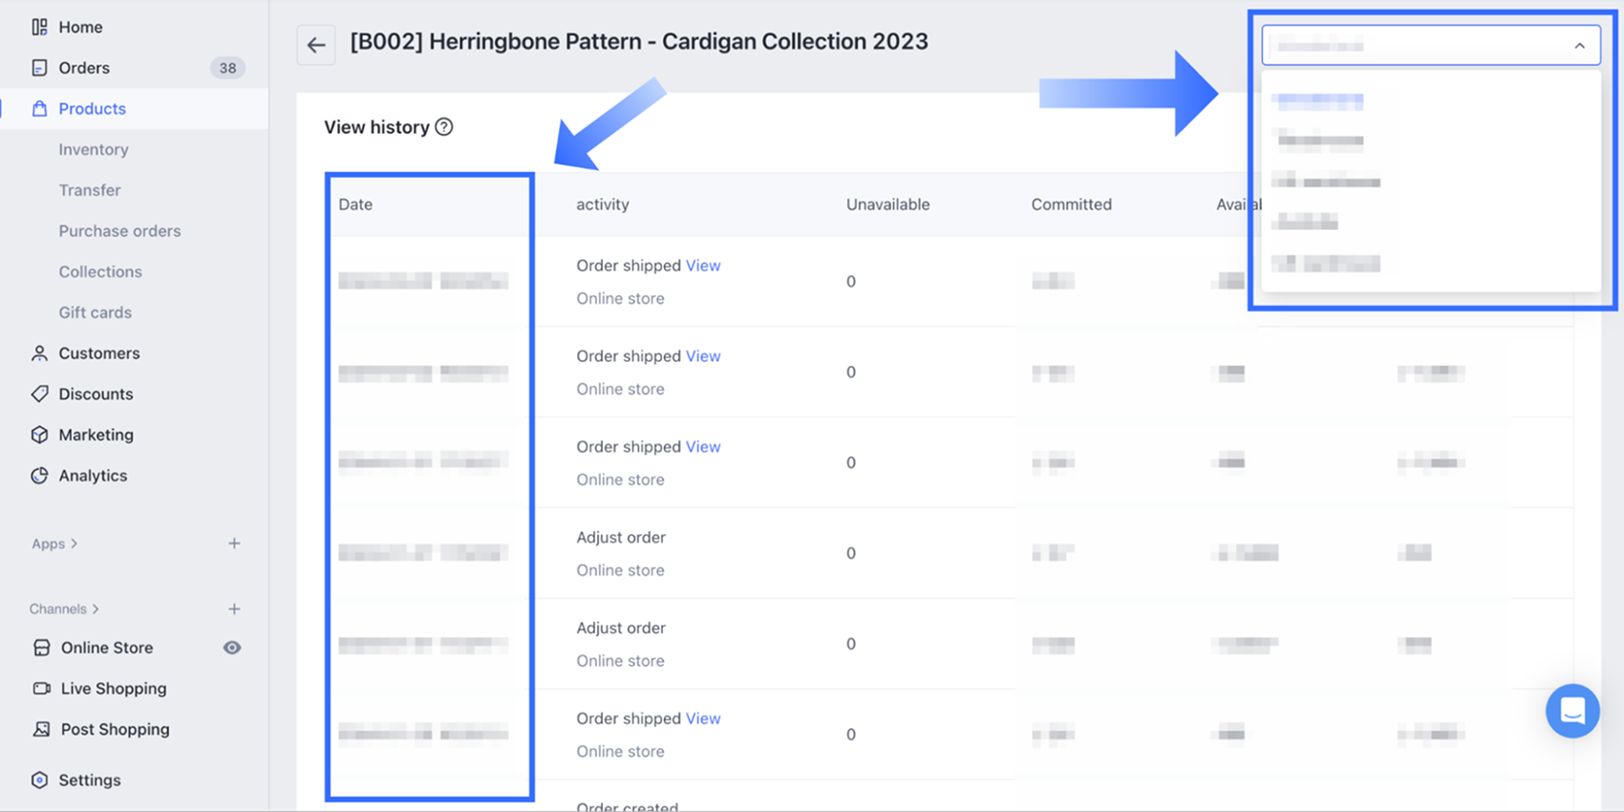Image resolution: width=1624 pixels, height=812 pixels.
Task: Open the Analytics menu item
Action: point(93,476)
